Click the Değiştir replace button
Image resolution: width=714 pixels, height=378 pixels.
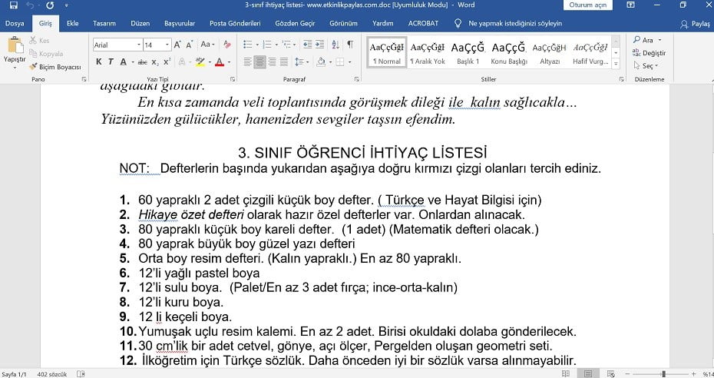(650, 53)
